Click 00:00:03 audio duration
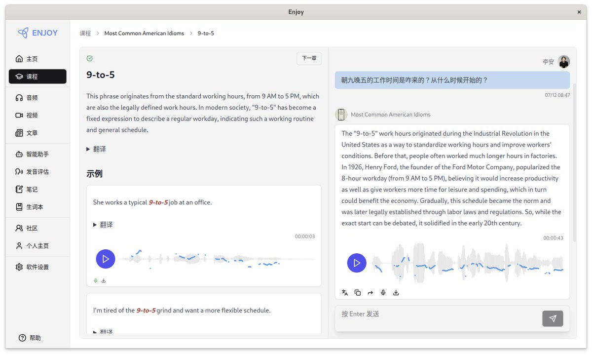Screen dimensions: 592x355 tap(305, 237)
